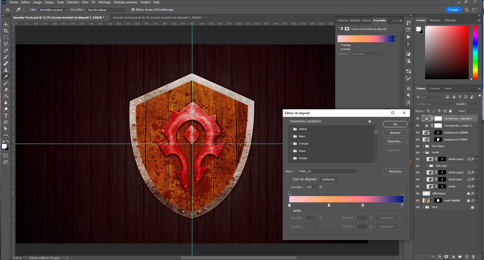
Task: Open the gradient presets gear menu
Action: [x=370, y=121]
